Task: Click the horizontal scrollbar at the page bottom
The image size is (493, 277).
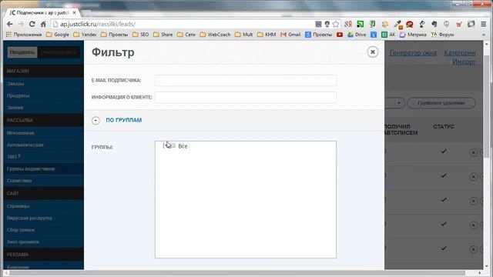Action: click(x=237, y=273)
